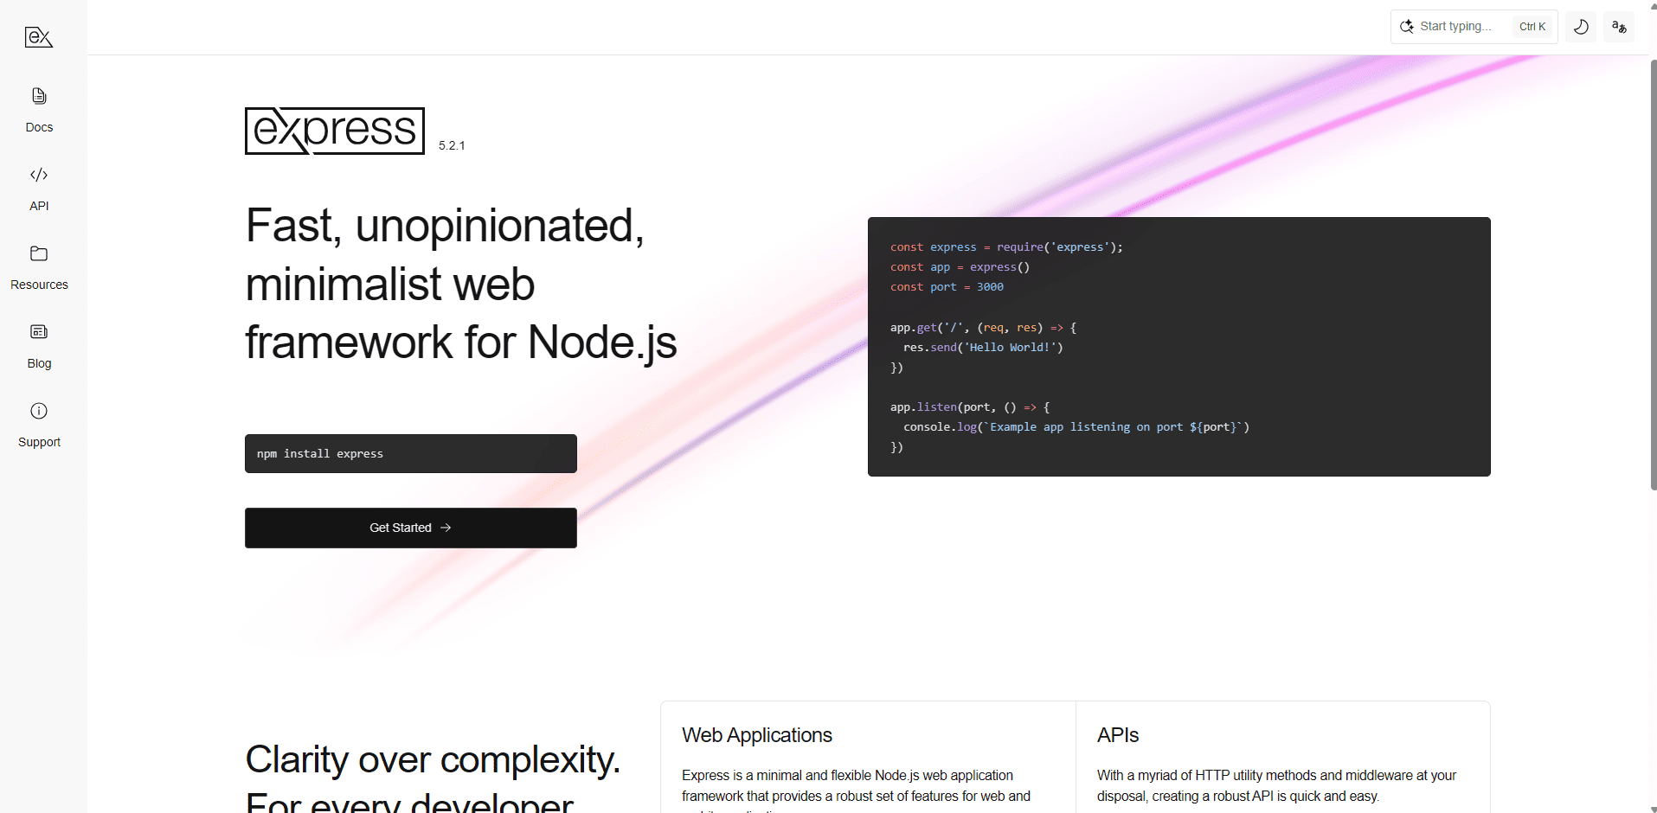This screenshot has height=813, width=1657.
Task: Open the Blog newspaper icon
Action: 39,332
